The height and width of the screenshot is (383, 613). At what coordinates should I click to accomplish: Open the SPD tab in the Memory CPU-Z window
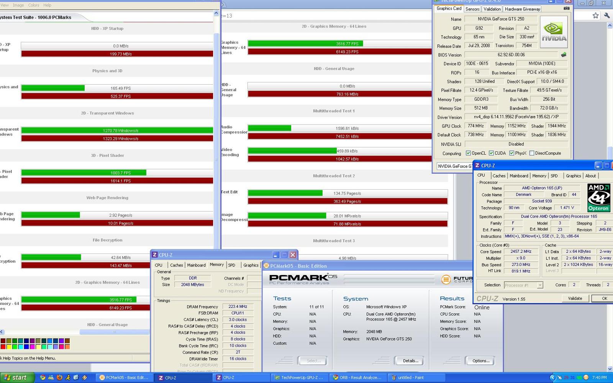(x=232, y=265)
